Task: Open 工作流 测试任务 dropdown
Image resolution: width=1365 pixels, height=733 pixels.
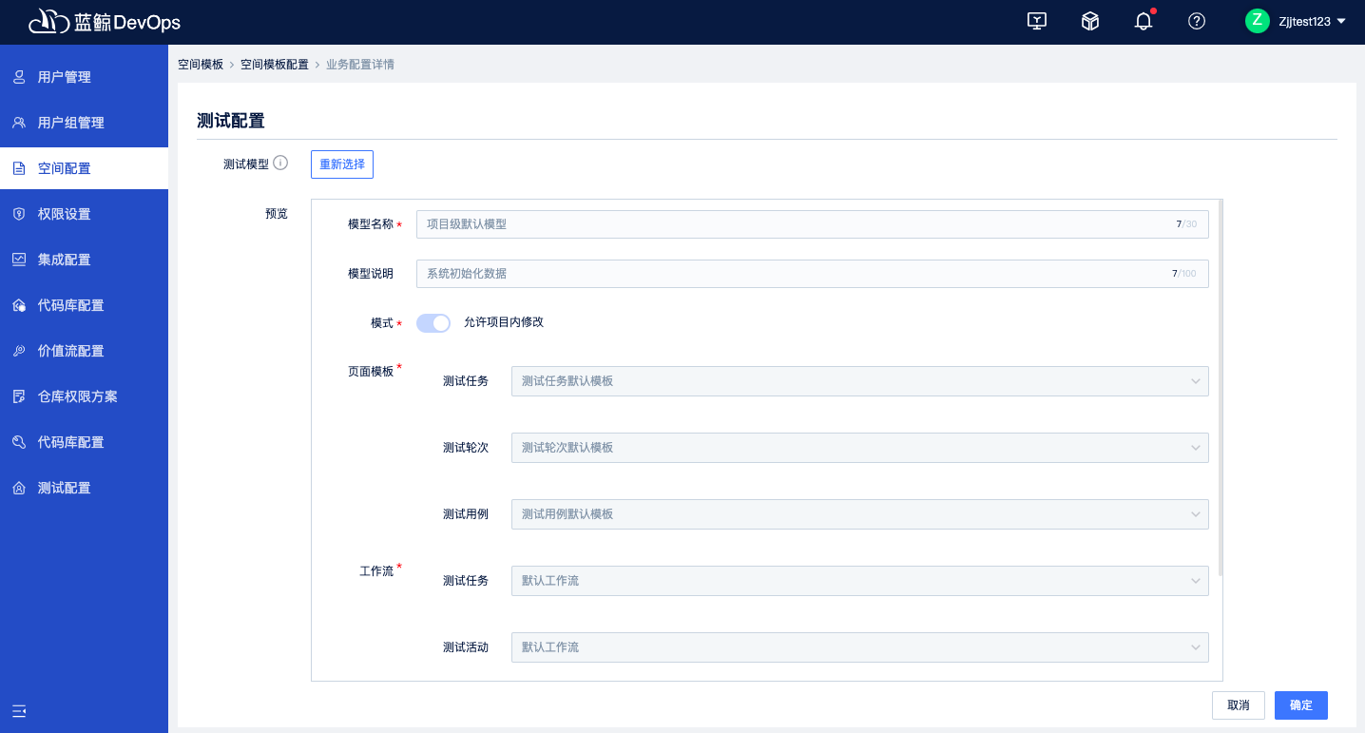Action: [860, 581]
